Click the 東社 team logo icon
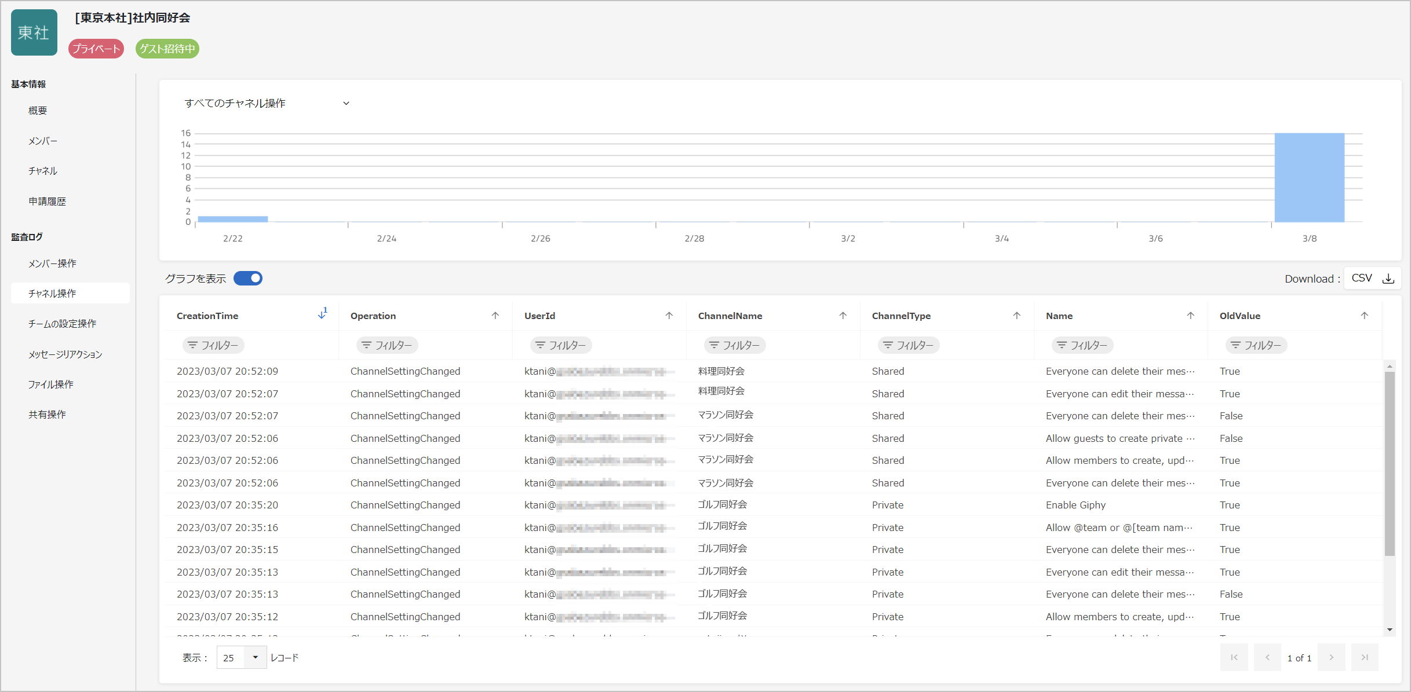 [x=34, y=32]
